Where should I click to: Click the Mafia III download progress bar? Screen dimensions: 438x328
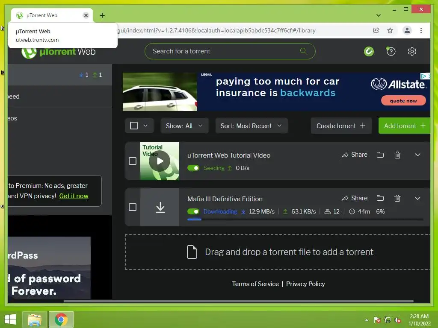pos(305,220)
